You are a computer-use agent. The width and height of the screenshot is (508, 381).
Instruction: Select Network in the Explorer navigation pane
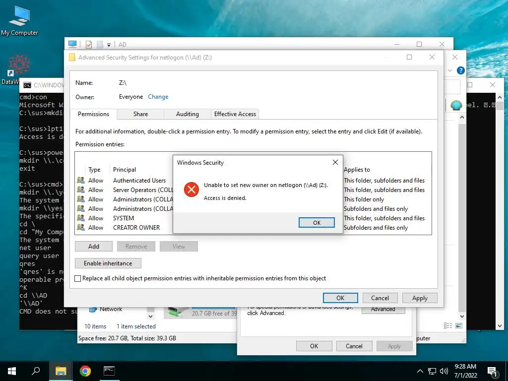[111, 309]
